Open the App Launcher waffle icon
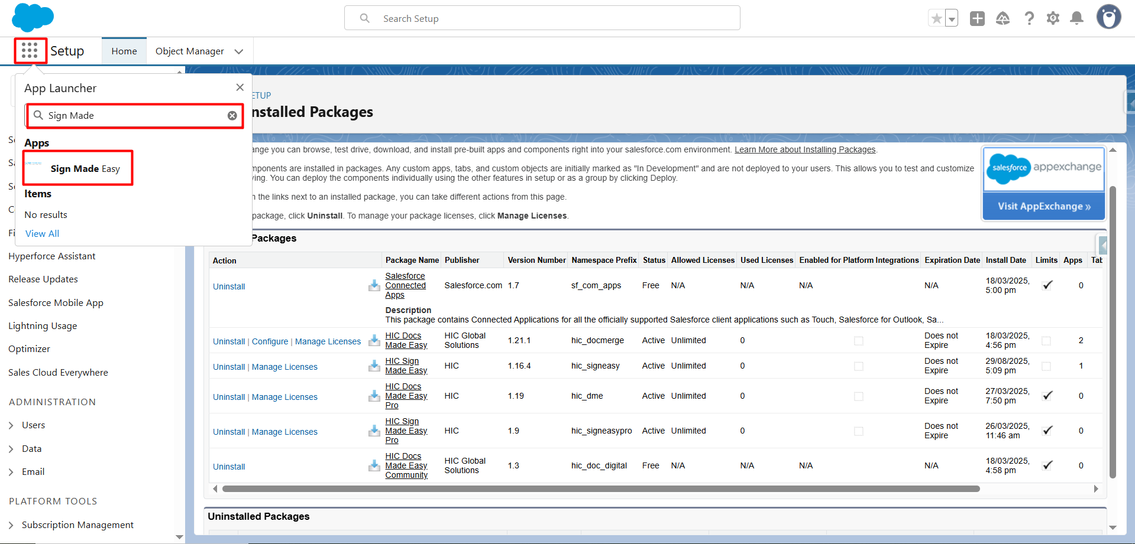1135x544 pixels. pos(30,51)
